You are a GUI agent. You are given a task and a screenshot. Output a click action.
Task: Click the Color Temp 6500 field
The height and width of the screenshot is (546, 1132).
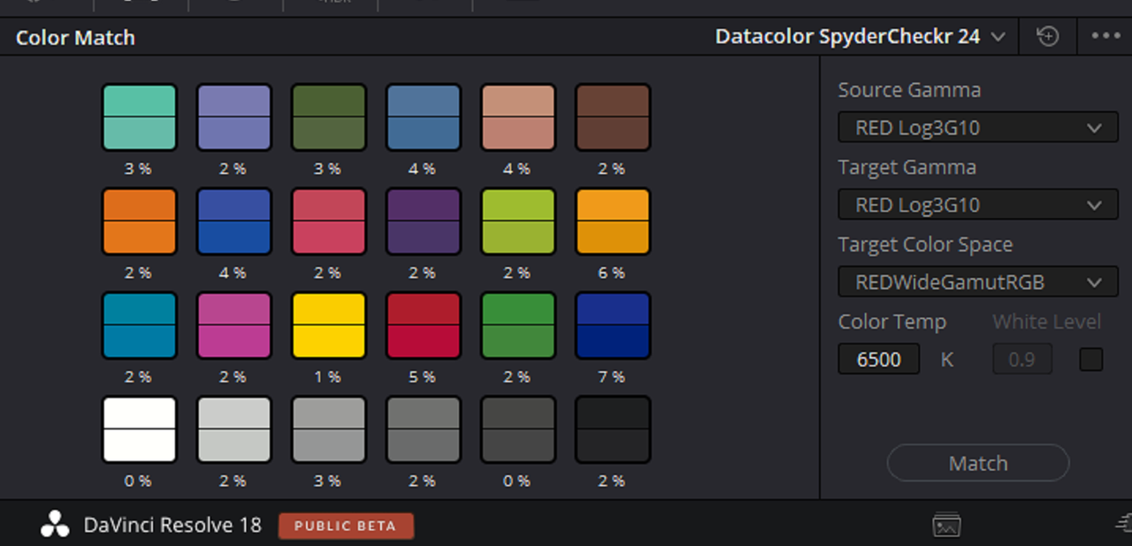coord(878,360)
